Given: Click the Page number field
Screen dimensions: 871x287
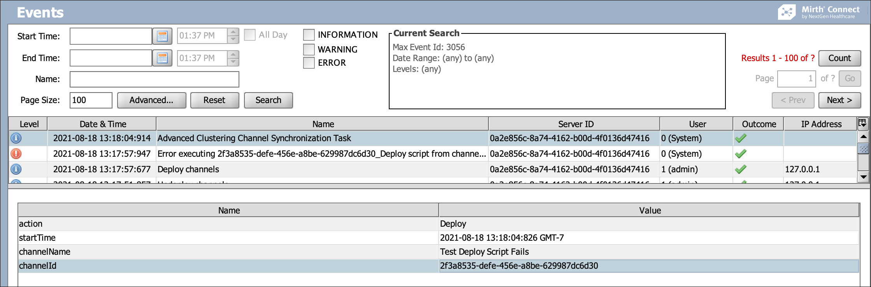Looking at the screenshot, I should [x=796, y=79].
